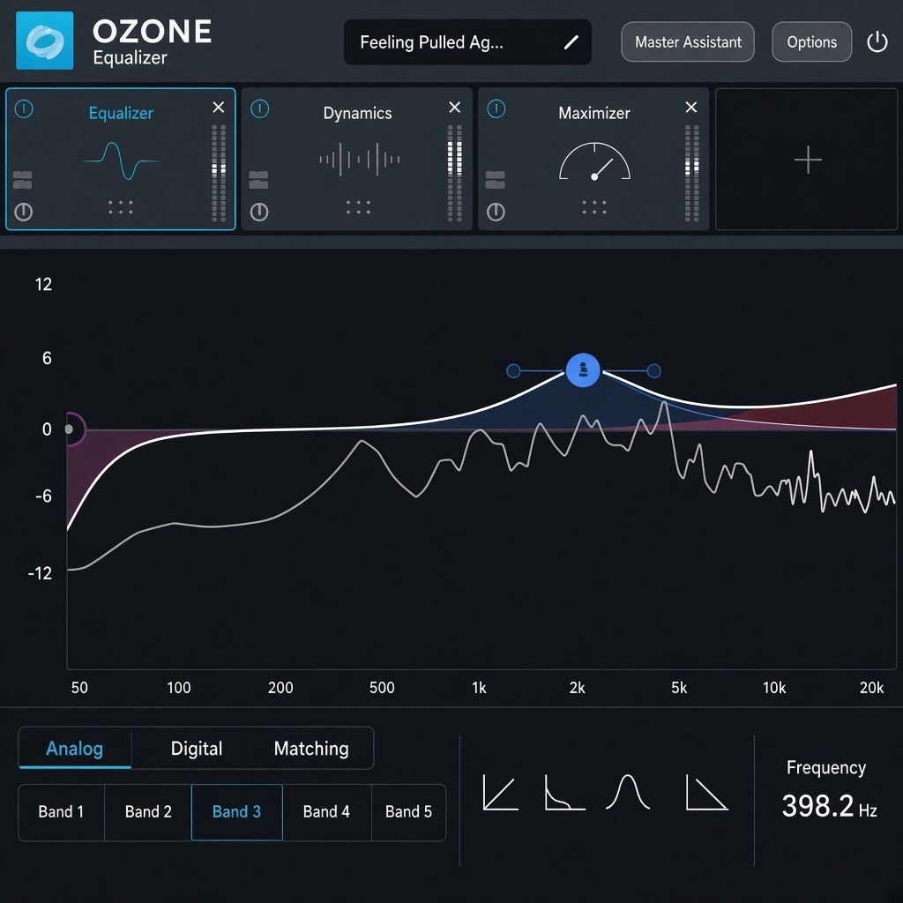Choose the low-pass filter shape icon
The height and width of the screenshot is (903, 903).
706,793
